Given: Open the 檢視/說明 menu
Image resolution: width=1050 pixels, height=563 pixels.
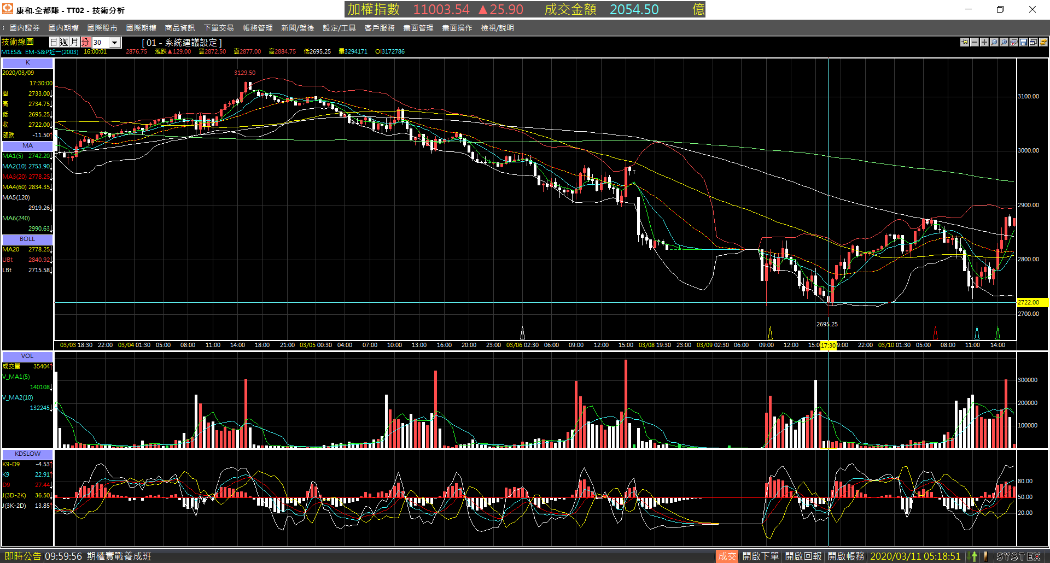Looking at the screenshot, I should tap(497, 28).
